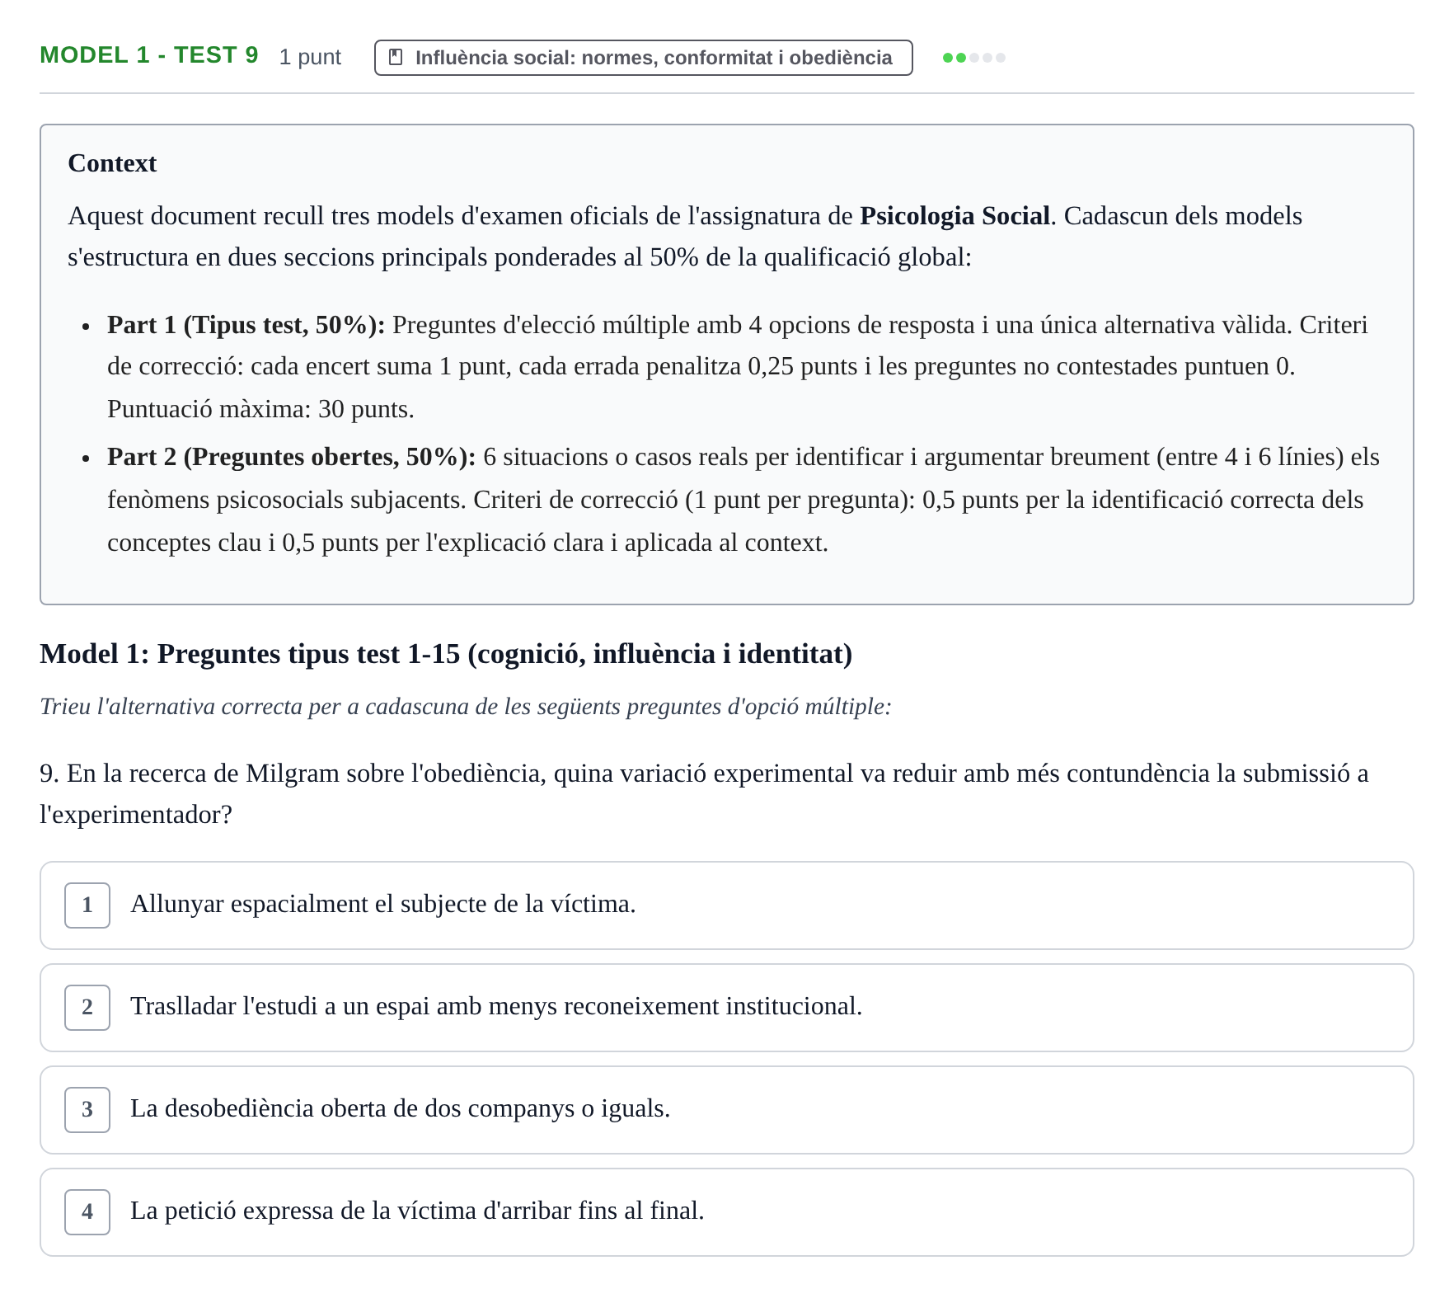1454x1298 pixels.
Task: Click the difficulty dots indicator
Action: pyautogui.click(x=974, y=58)
